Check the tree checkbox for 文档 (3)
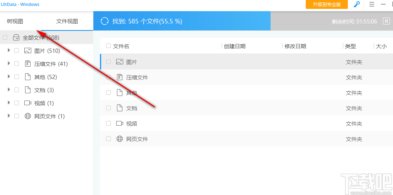The width and height of the screenshot is (393, 195). [17, 90]
